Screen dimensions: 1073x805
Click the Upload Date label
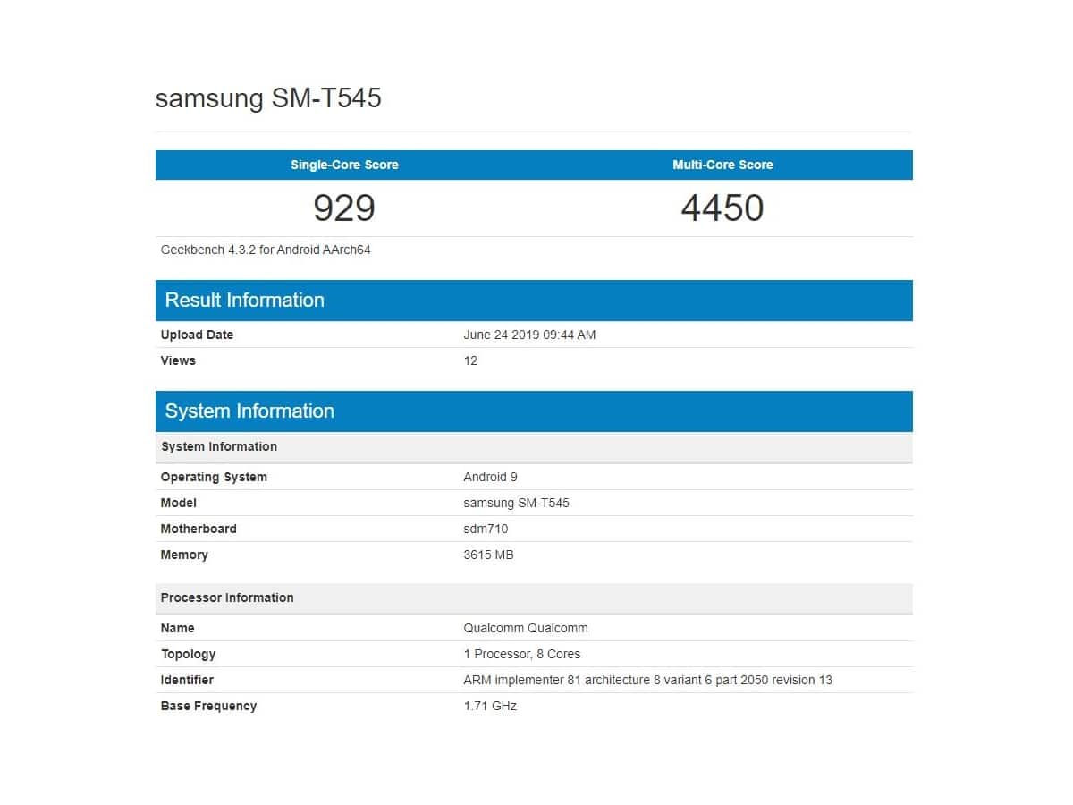(x=197, y=335)
